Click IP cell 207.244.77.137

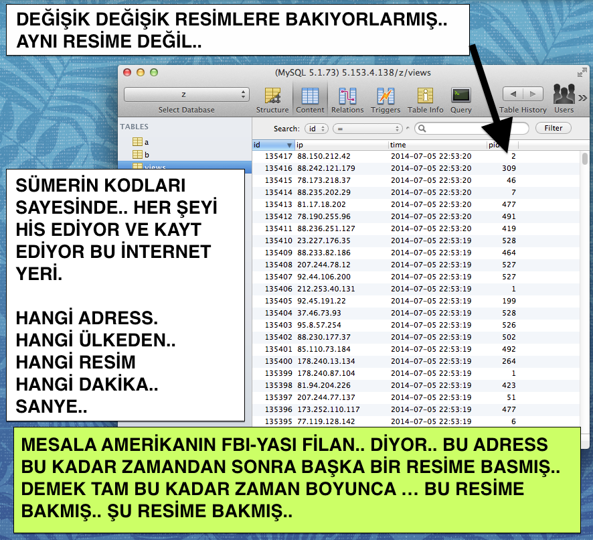[x=326, y=397]
